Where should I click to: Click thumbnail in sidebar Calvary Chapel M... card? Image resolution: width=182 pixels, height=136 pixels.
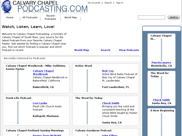click(x=161, y=50)
